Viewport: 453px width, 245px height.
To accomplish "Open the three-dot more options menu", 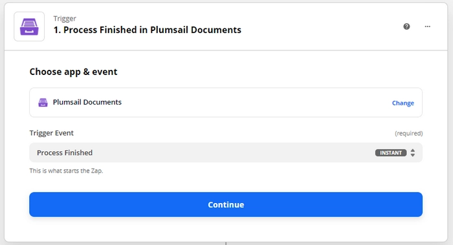I will pyautogui.click(x=428, y=27).
